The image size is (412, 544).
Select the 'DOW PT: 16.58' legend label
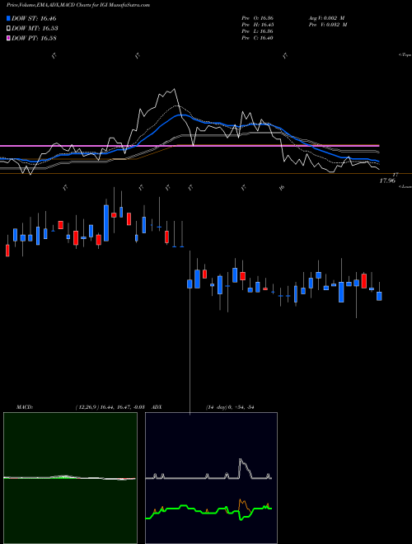coord(34,38)
